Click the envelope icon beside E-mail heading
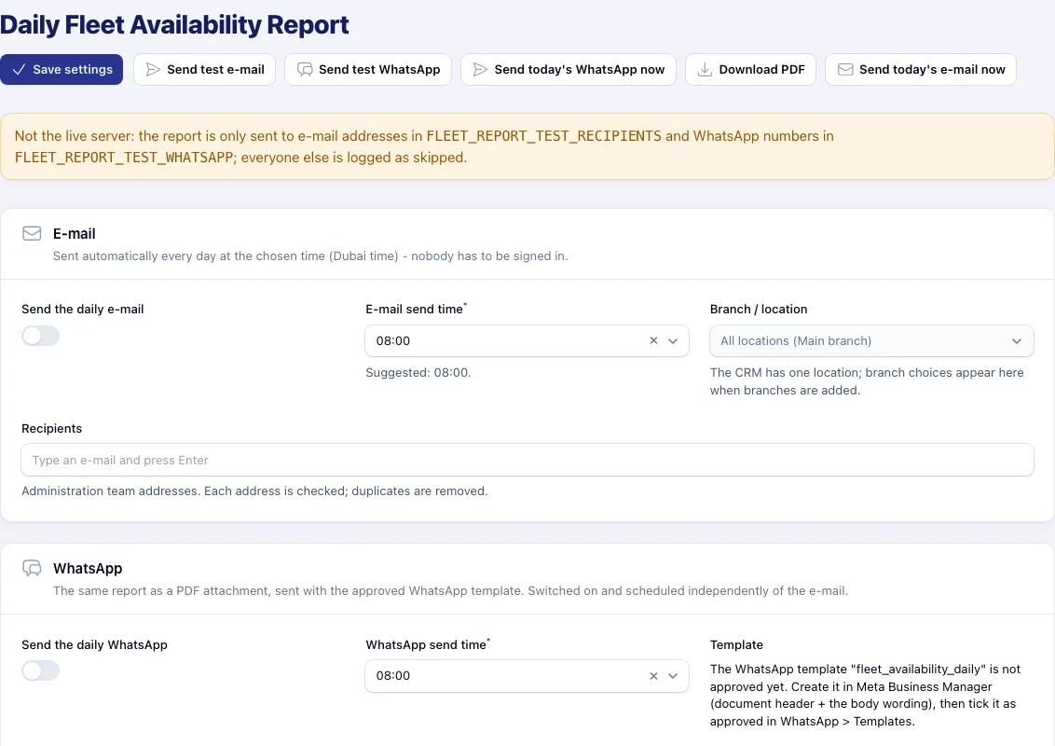 pos(32,233)
